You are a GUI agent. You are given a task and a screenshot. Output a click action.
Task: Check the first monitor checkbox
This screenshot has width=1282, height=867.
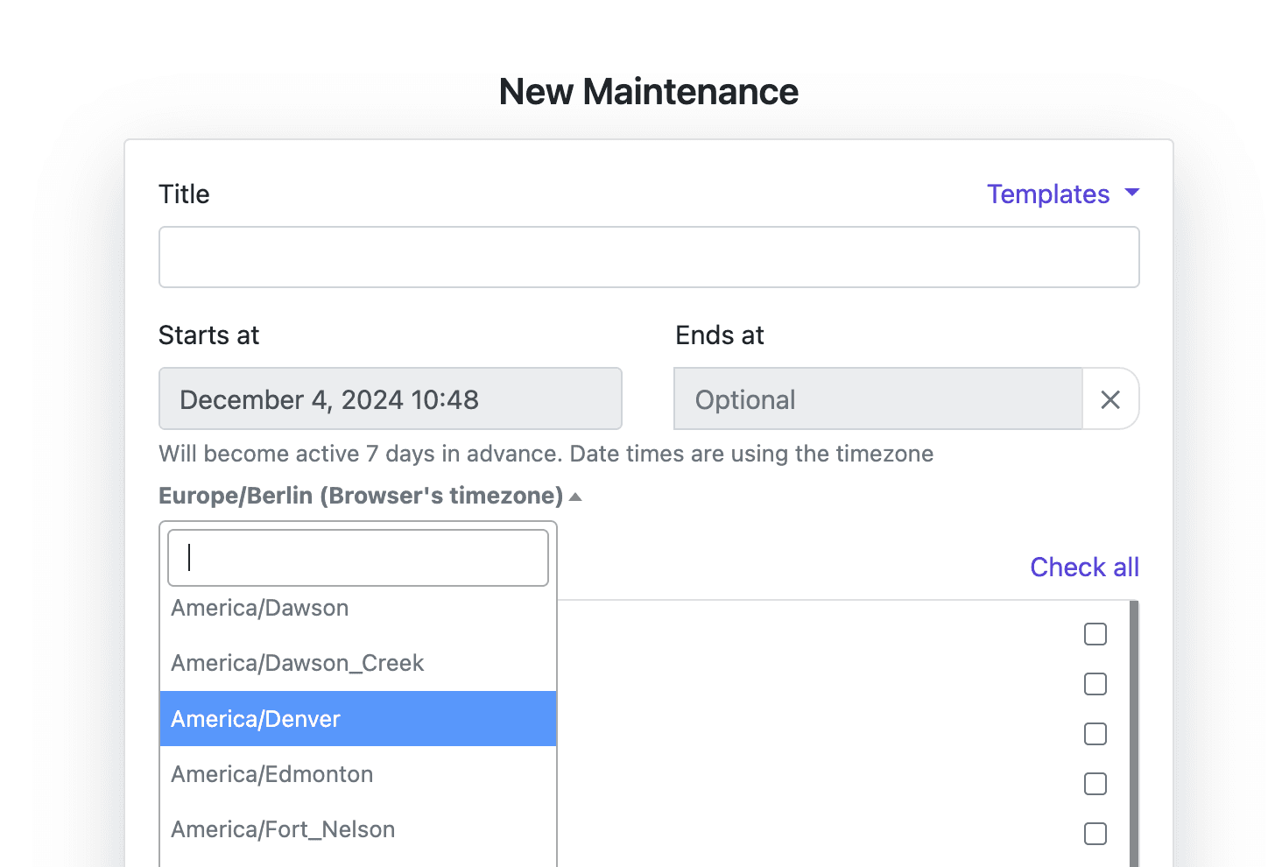pyautogui.click(x=1095, y=633)
